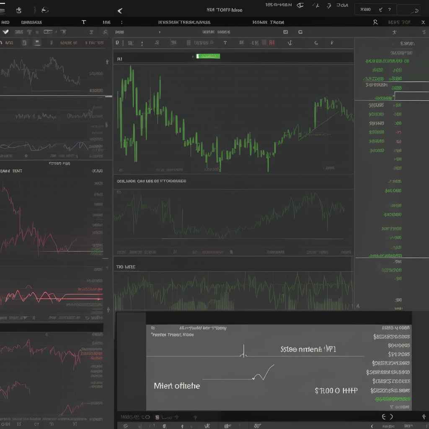Open the vertical dots menu in second row
Image resolution: width=429 pixels, height=429 pixels.
121,22
